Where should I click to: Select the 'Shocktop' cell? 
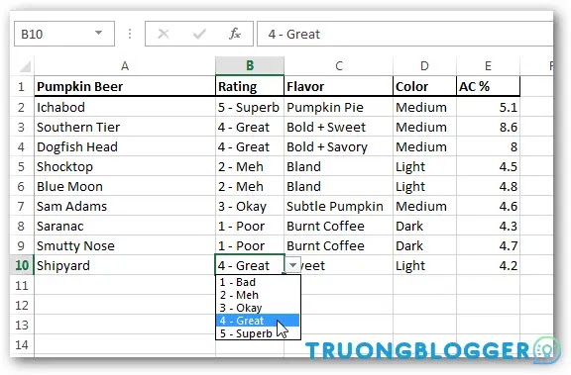[125, 166]
